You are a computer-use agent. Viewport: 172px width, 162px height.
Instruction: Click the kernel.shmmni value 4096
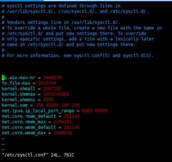[x=48, y=100]
